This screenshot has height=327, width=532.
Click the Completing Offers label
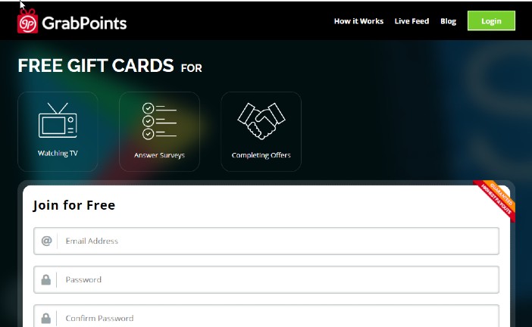[261, 155]
